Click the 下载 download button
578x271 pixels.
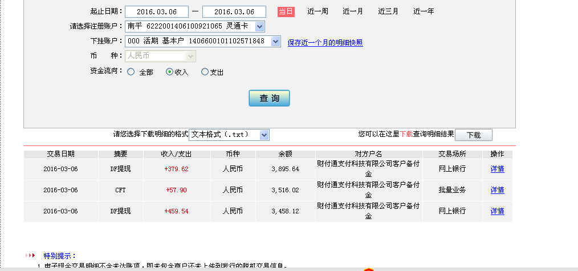pyautogui.click(x=473, y=135)
